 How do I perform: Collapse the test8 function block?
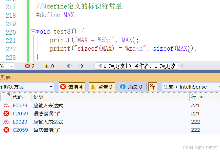pyautogui.click(x=33, y=32)
